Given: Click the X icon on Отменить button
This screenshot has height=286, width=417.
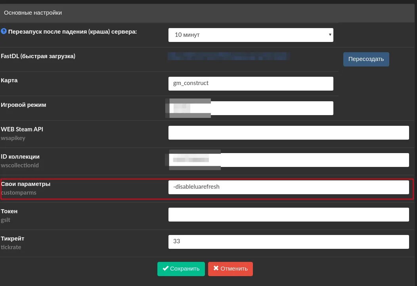Looking at the screenshot, I should (216, 268).
